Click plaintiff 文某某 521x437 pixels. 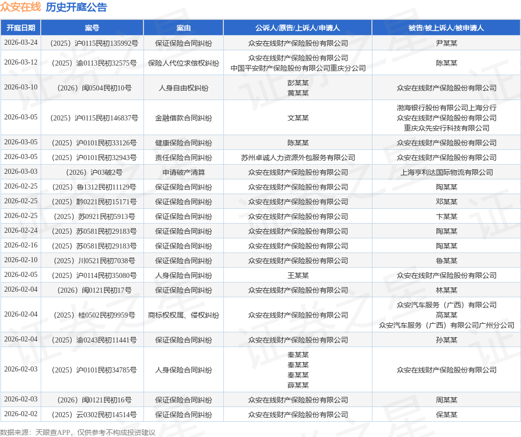(x=298, y=118)
